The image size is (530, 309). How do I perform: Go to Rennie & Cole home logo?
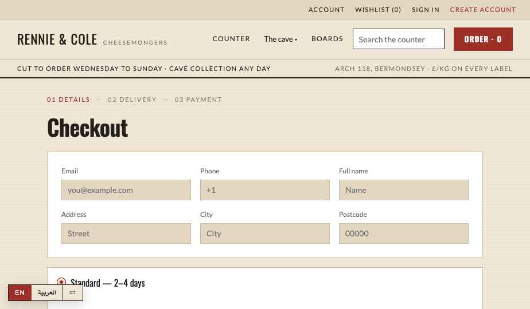pos(92,39)
